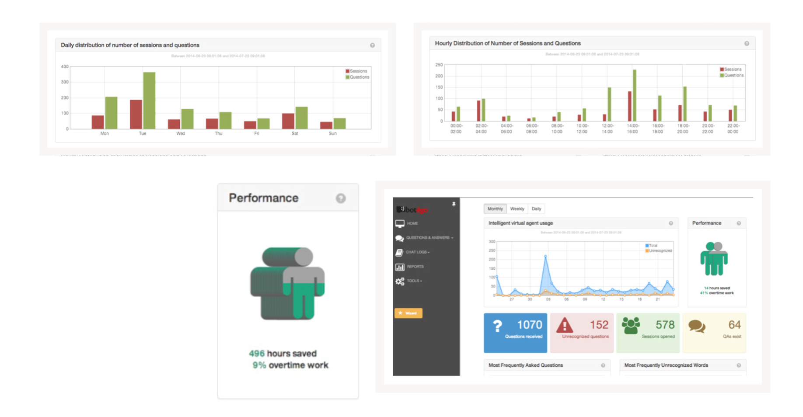
Task: Click the people group icon on Sessions opened tile
Action: coord(631,326)
